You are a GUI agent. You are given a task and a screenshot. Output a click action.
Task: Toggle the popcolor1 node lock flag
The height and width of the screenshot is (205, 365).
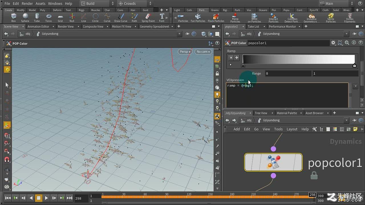click(314, 175)
